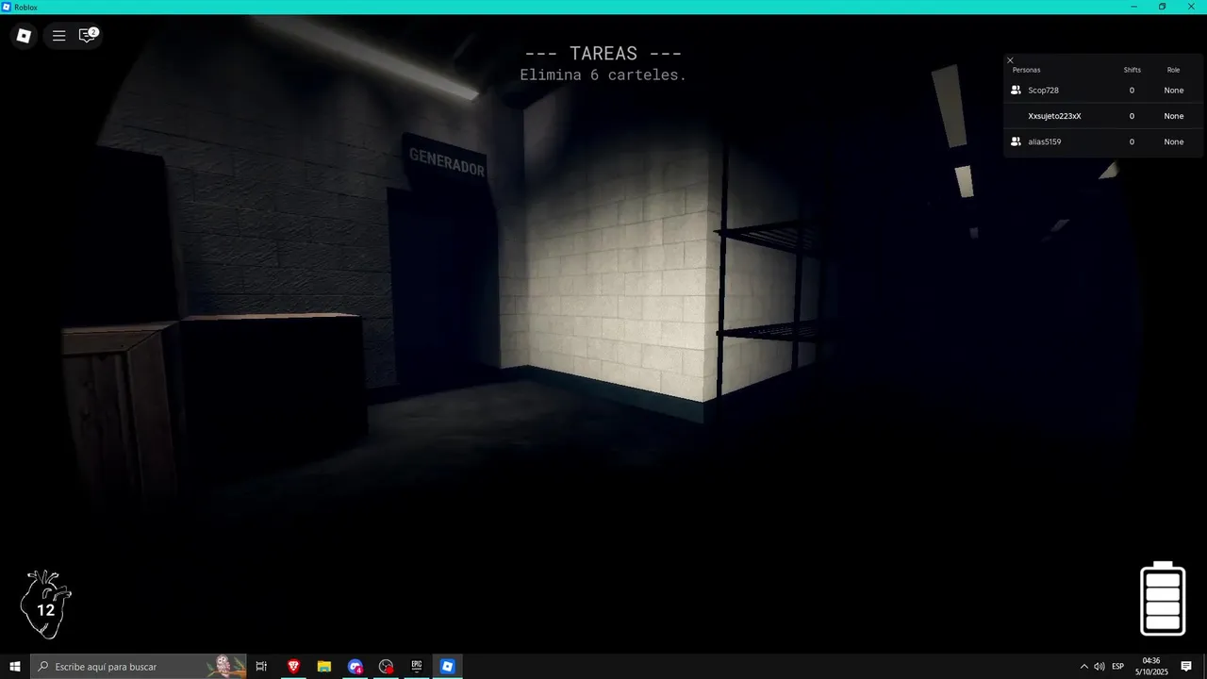The image size is (1207, 679).
Task: Minimize the Roblox window
Action: point(1134,7)
